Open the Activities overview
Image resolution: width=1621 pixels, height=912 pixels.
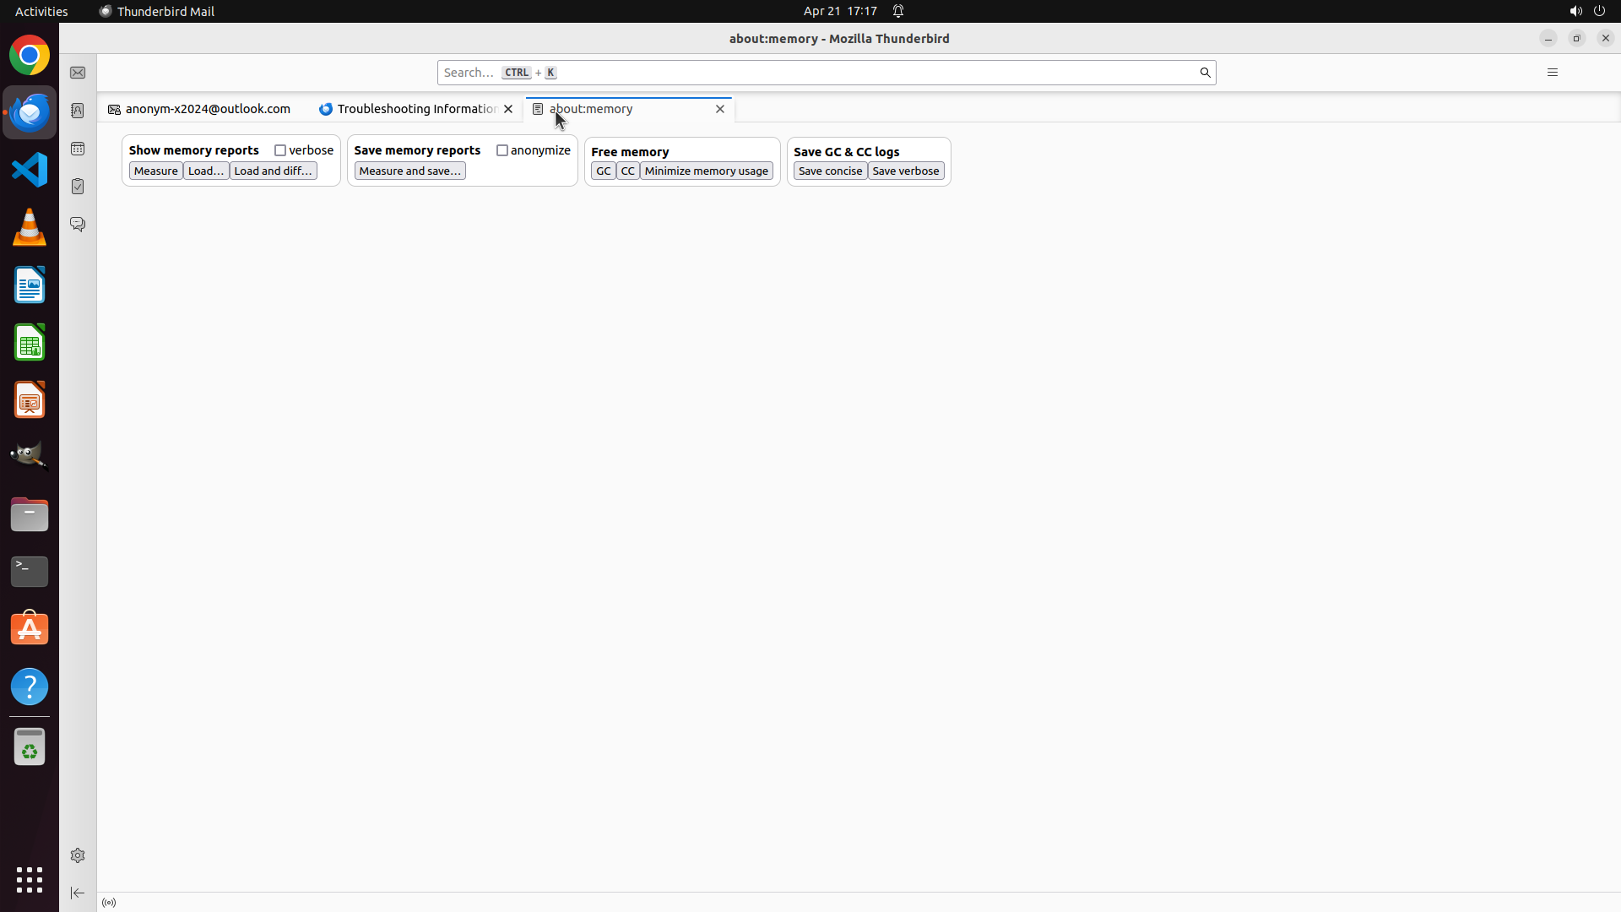pyautogui.click(x=41, y=11)
